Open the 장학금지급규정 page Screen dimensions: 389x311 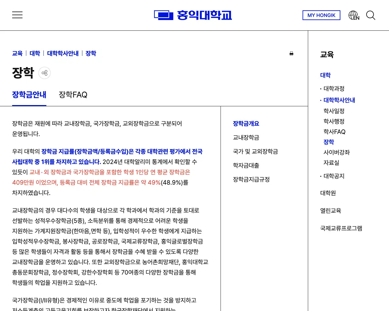click(251, 179)
